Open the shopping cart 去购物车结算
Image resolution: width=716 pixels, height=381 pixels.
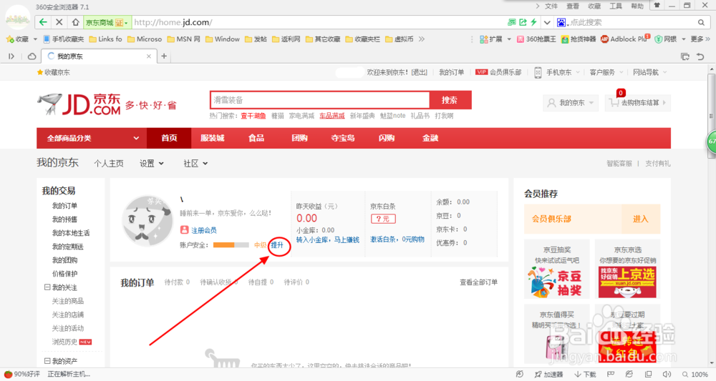pos(637,103)
